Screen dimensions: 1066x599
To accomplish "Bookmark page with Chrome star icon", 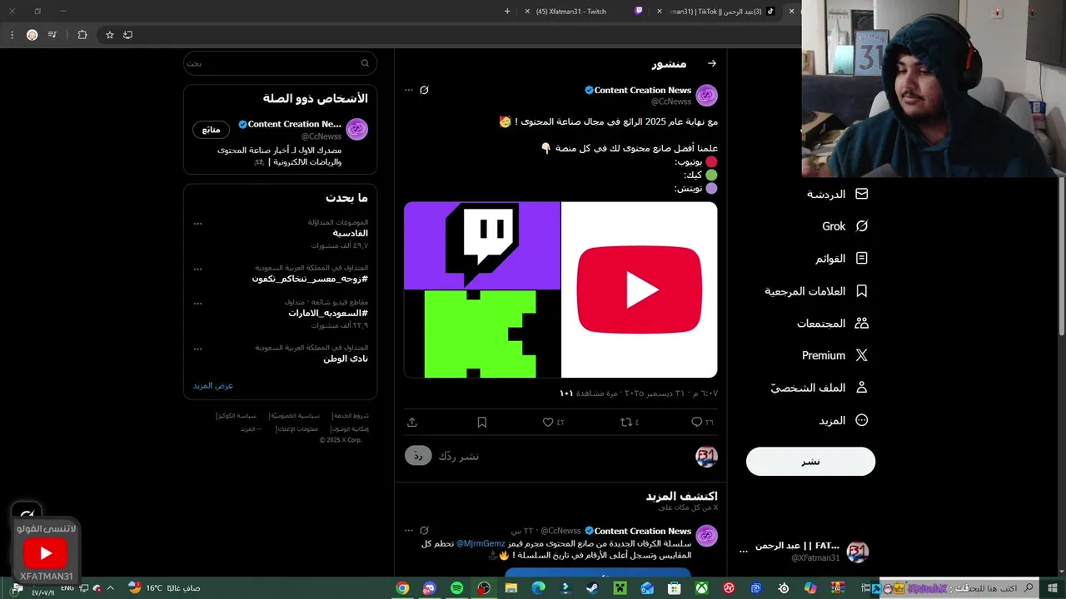I will (x=109, y=35).
